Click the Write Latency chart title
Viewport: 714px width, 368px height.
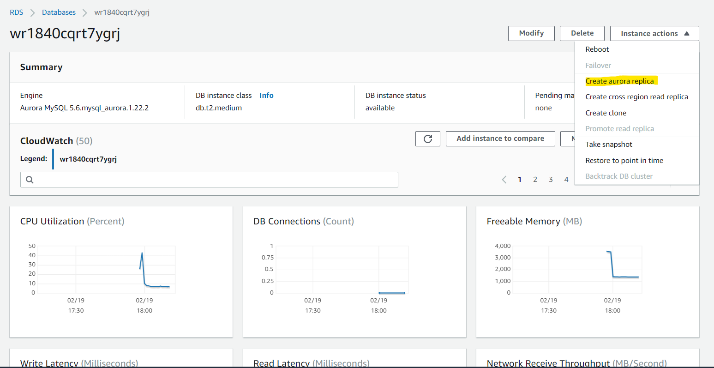[x=79, y=363]
